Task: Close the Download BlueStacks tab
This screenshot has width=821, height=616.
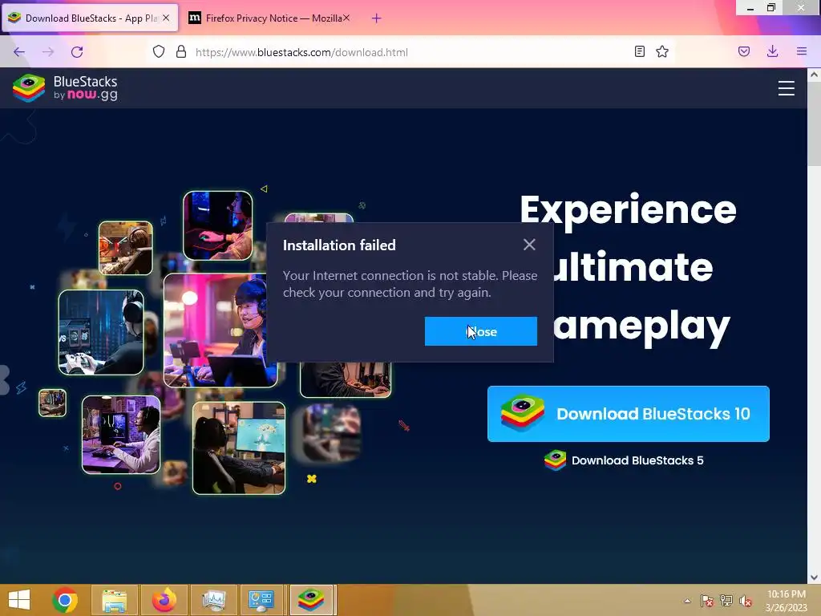Action: coord(165,18)
